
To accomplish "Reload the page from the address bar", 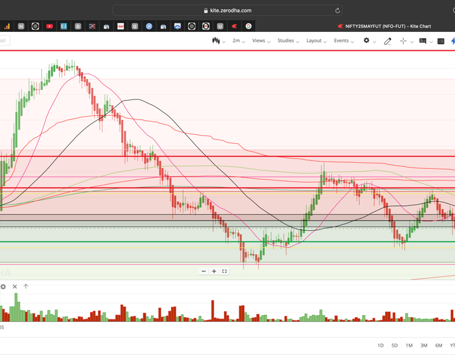I will coord(338,11).
